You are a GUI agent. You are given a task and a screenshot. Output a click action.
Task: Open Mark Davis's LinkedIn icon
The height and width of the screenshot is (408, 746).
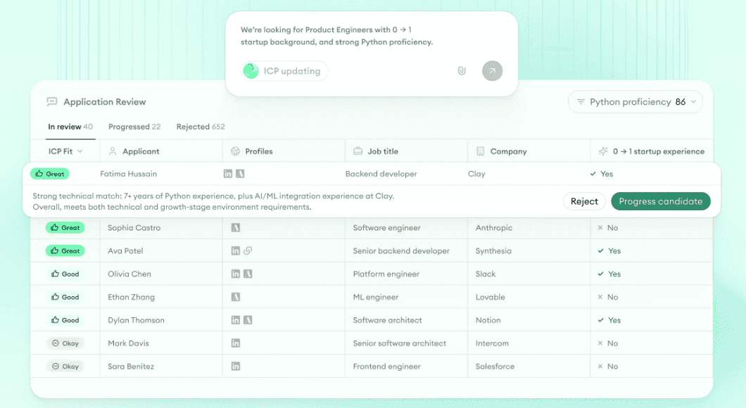[x=236, y=343]
